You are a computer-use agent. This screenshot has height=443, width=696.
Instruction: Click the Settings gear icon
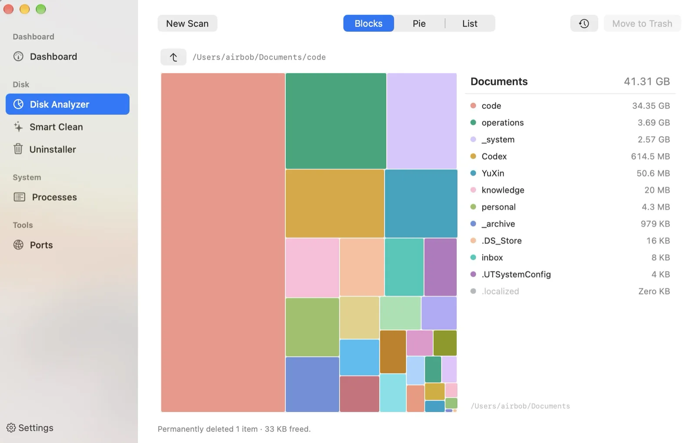11,428
